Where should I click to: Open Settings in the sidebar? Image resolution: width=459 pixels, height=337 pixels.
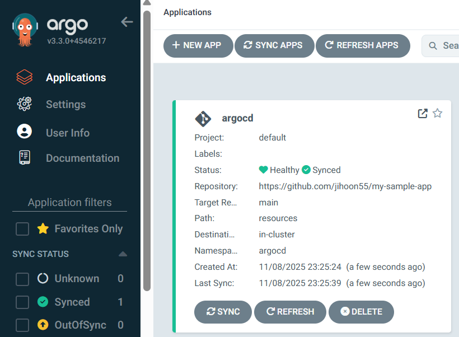click(66, 105)
